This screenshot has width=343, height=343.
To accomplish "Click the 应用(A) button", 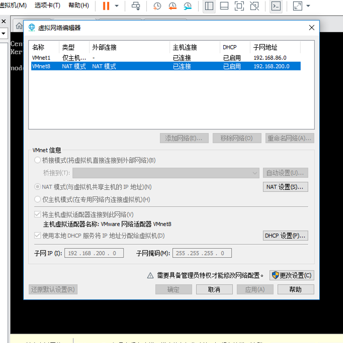I will tap(255, 289).
